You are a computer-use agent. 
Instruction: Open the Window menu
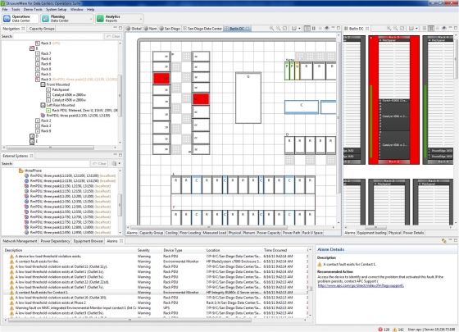[x=77, y=9]
